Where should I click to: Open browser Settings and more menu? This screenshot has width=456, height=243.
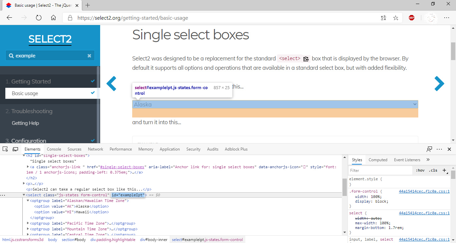click(447, 18)
